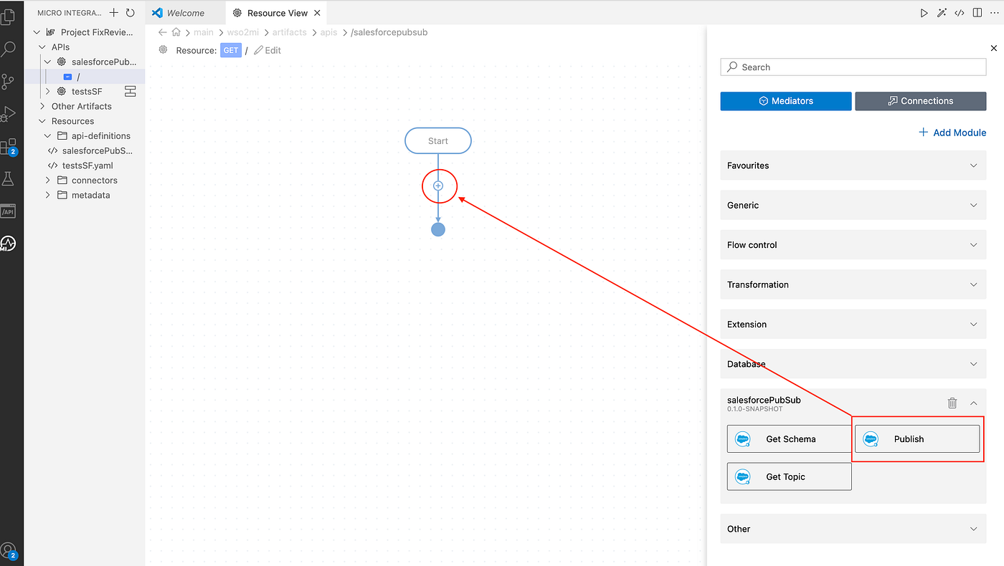This screenshot has width=1004, height=566.
Task: Click the icon beside the testsSF API row
Action: click(130, 91)
